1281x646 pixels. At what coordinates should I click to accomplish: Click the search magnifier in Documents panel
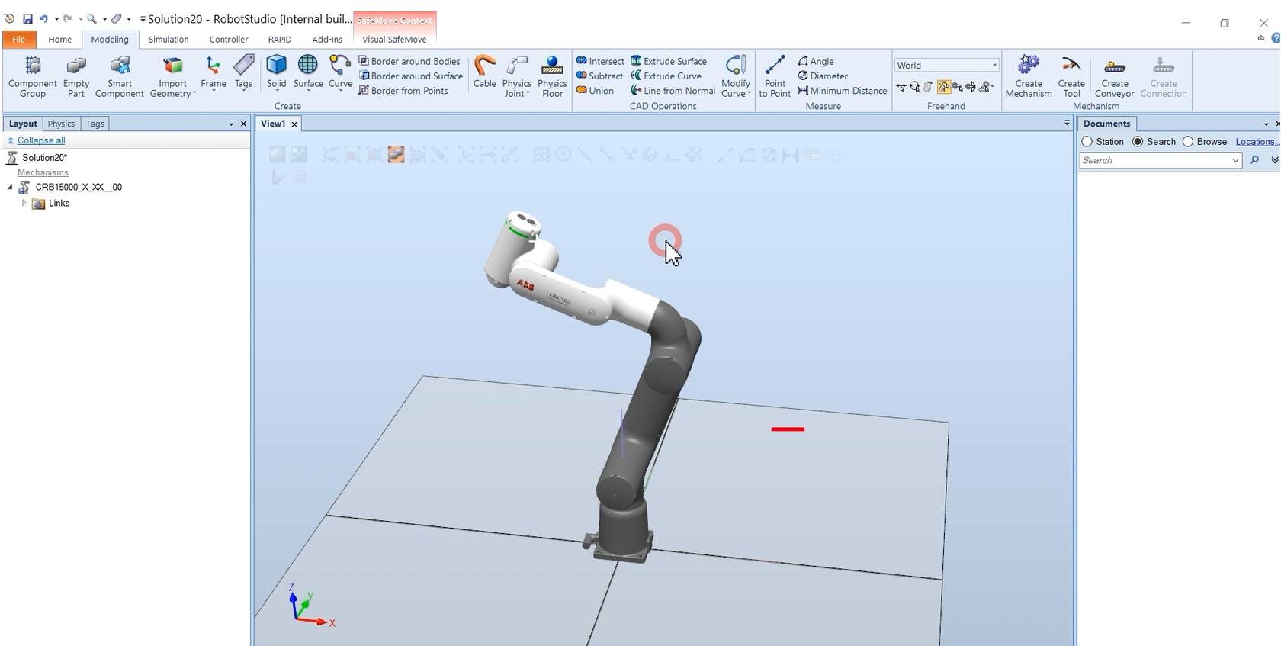point(1254,160)
